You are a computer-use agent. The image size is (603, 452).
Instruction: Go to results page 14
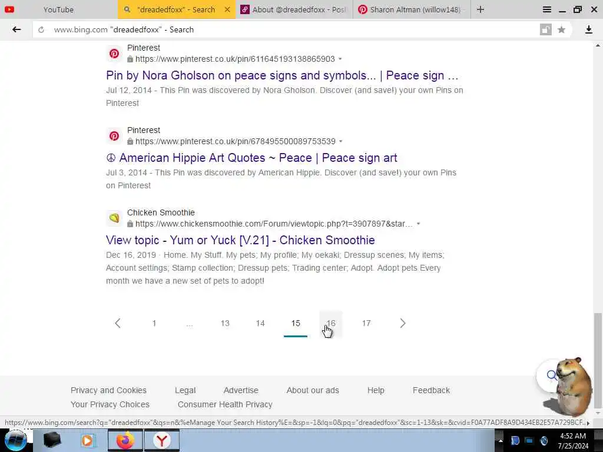260,323
